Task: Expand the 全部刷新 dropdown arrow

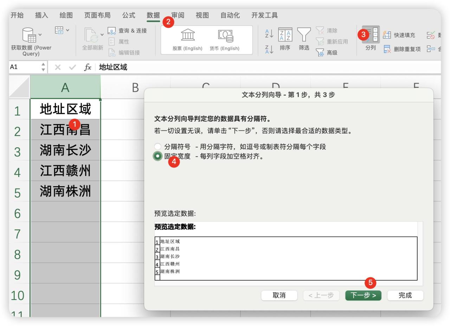Action: pyautogui.click(x=102, y=34)
